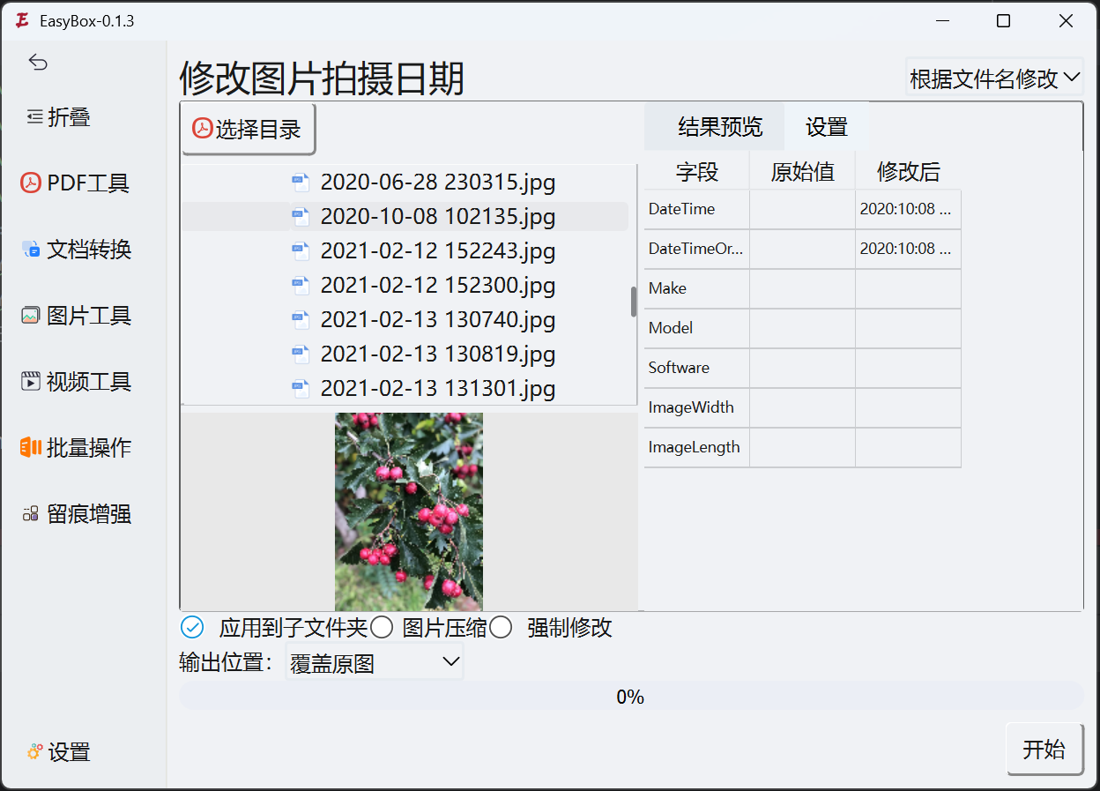Click the modified value in DateTimeOr... row
Screen dimensions: 1100x791
(x=909, y=249)
